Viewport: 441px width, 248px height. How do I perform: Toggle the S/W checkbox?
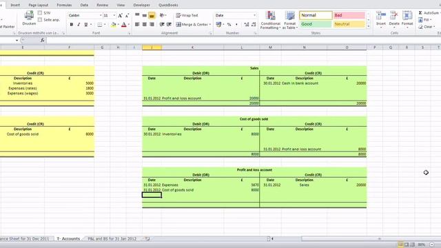[x=40, y=13]
